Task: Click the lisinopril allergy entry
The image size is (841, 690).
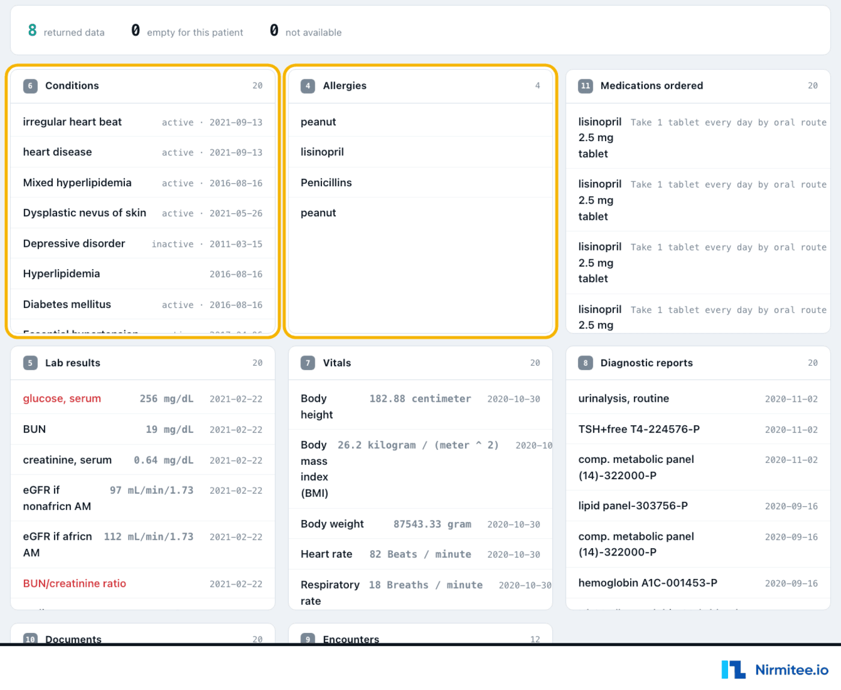Action: tap(421, 152)
